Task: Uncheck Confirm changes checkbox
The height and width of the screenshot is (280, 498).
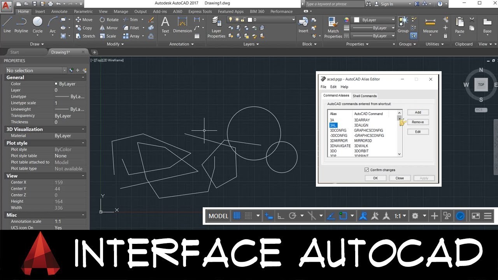Action: [366, 170]
